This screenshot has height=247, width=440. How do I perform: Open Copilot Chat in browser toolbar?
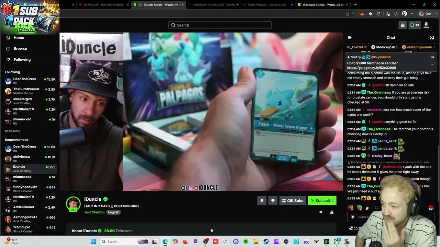(425, 14)
